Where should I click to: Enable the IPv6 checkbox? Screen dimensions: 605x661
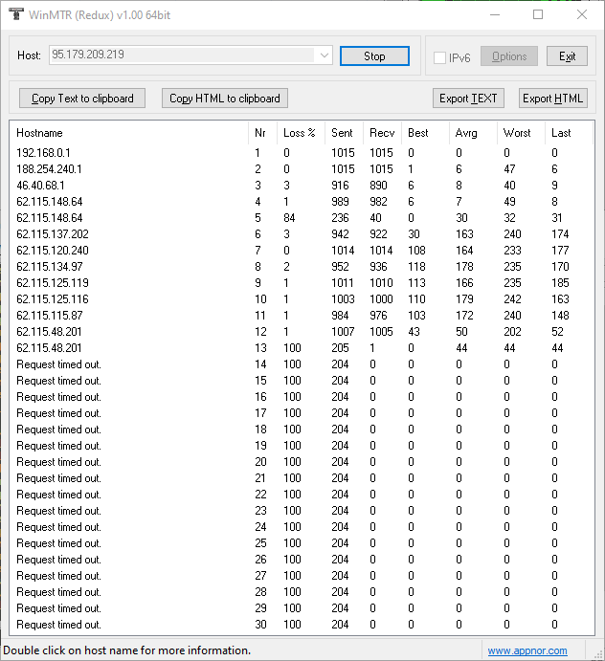(x=439, y=57)
